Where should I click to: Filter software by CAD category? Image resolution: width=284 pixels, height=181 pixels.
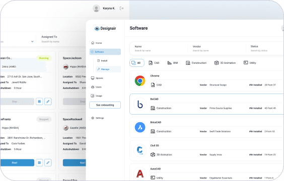[x=154, y=63]
